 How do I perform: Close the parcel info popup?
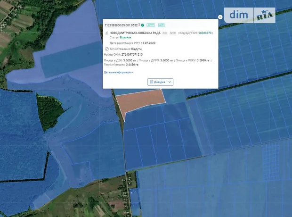(220, 17)
